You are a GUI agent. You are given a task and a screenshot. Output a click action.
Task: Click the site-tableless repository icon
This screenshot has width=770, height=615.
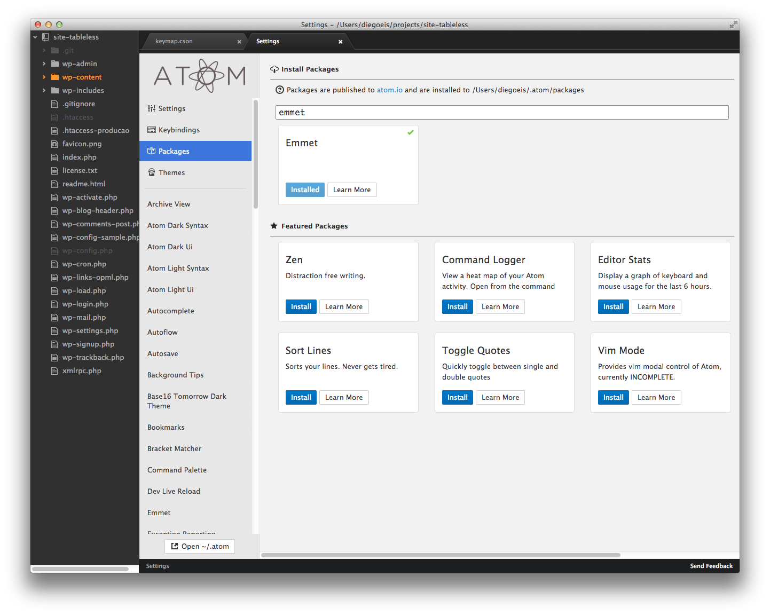[x=45, y=37]
